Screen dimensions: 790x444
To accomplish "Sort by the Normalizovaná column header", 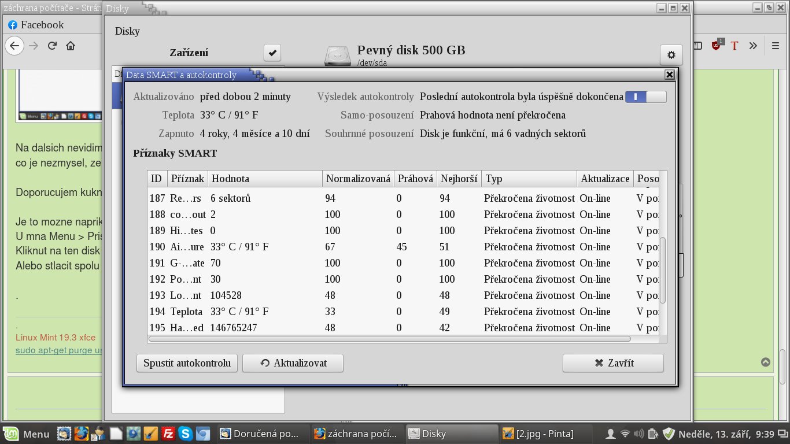I will point(358,179).
